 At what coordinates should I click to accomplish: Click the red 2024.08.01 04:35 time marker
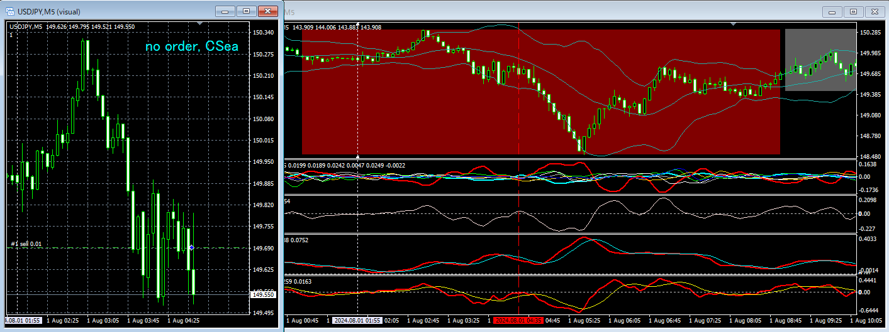pos(518,320)
